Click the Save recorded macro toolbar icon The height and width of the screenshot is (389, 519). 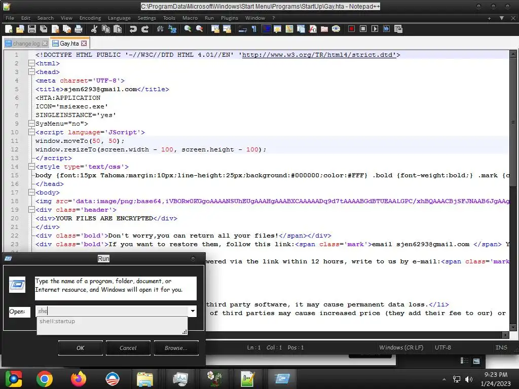[398, 29]
